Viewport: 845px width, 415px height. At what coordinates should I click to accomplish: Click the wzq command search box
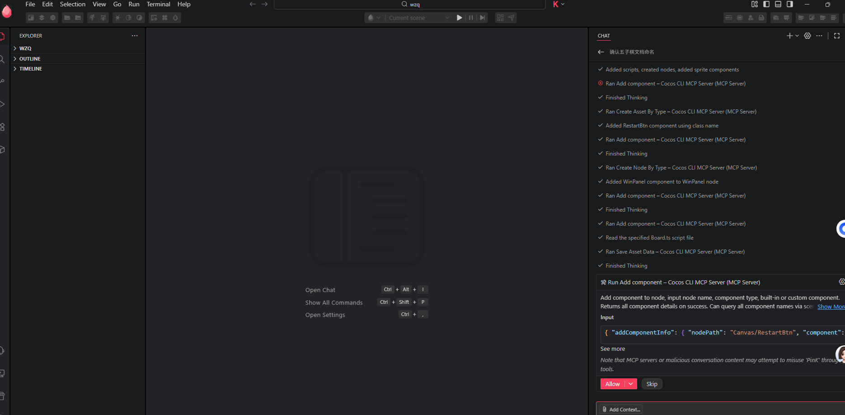coord(410,4)
